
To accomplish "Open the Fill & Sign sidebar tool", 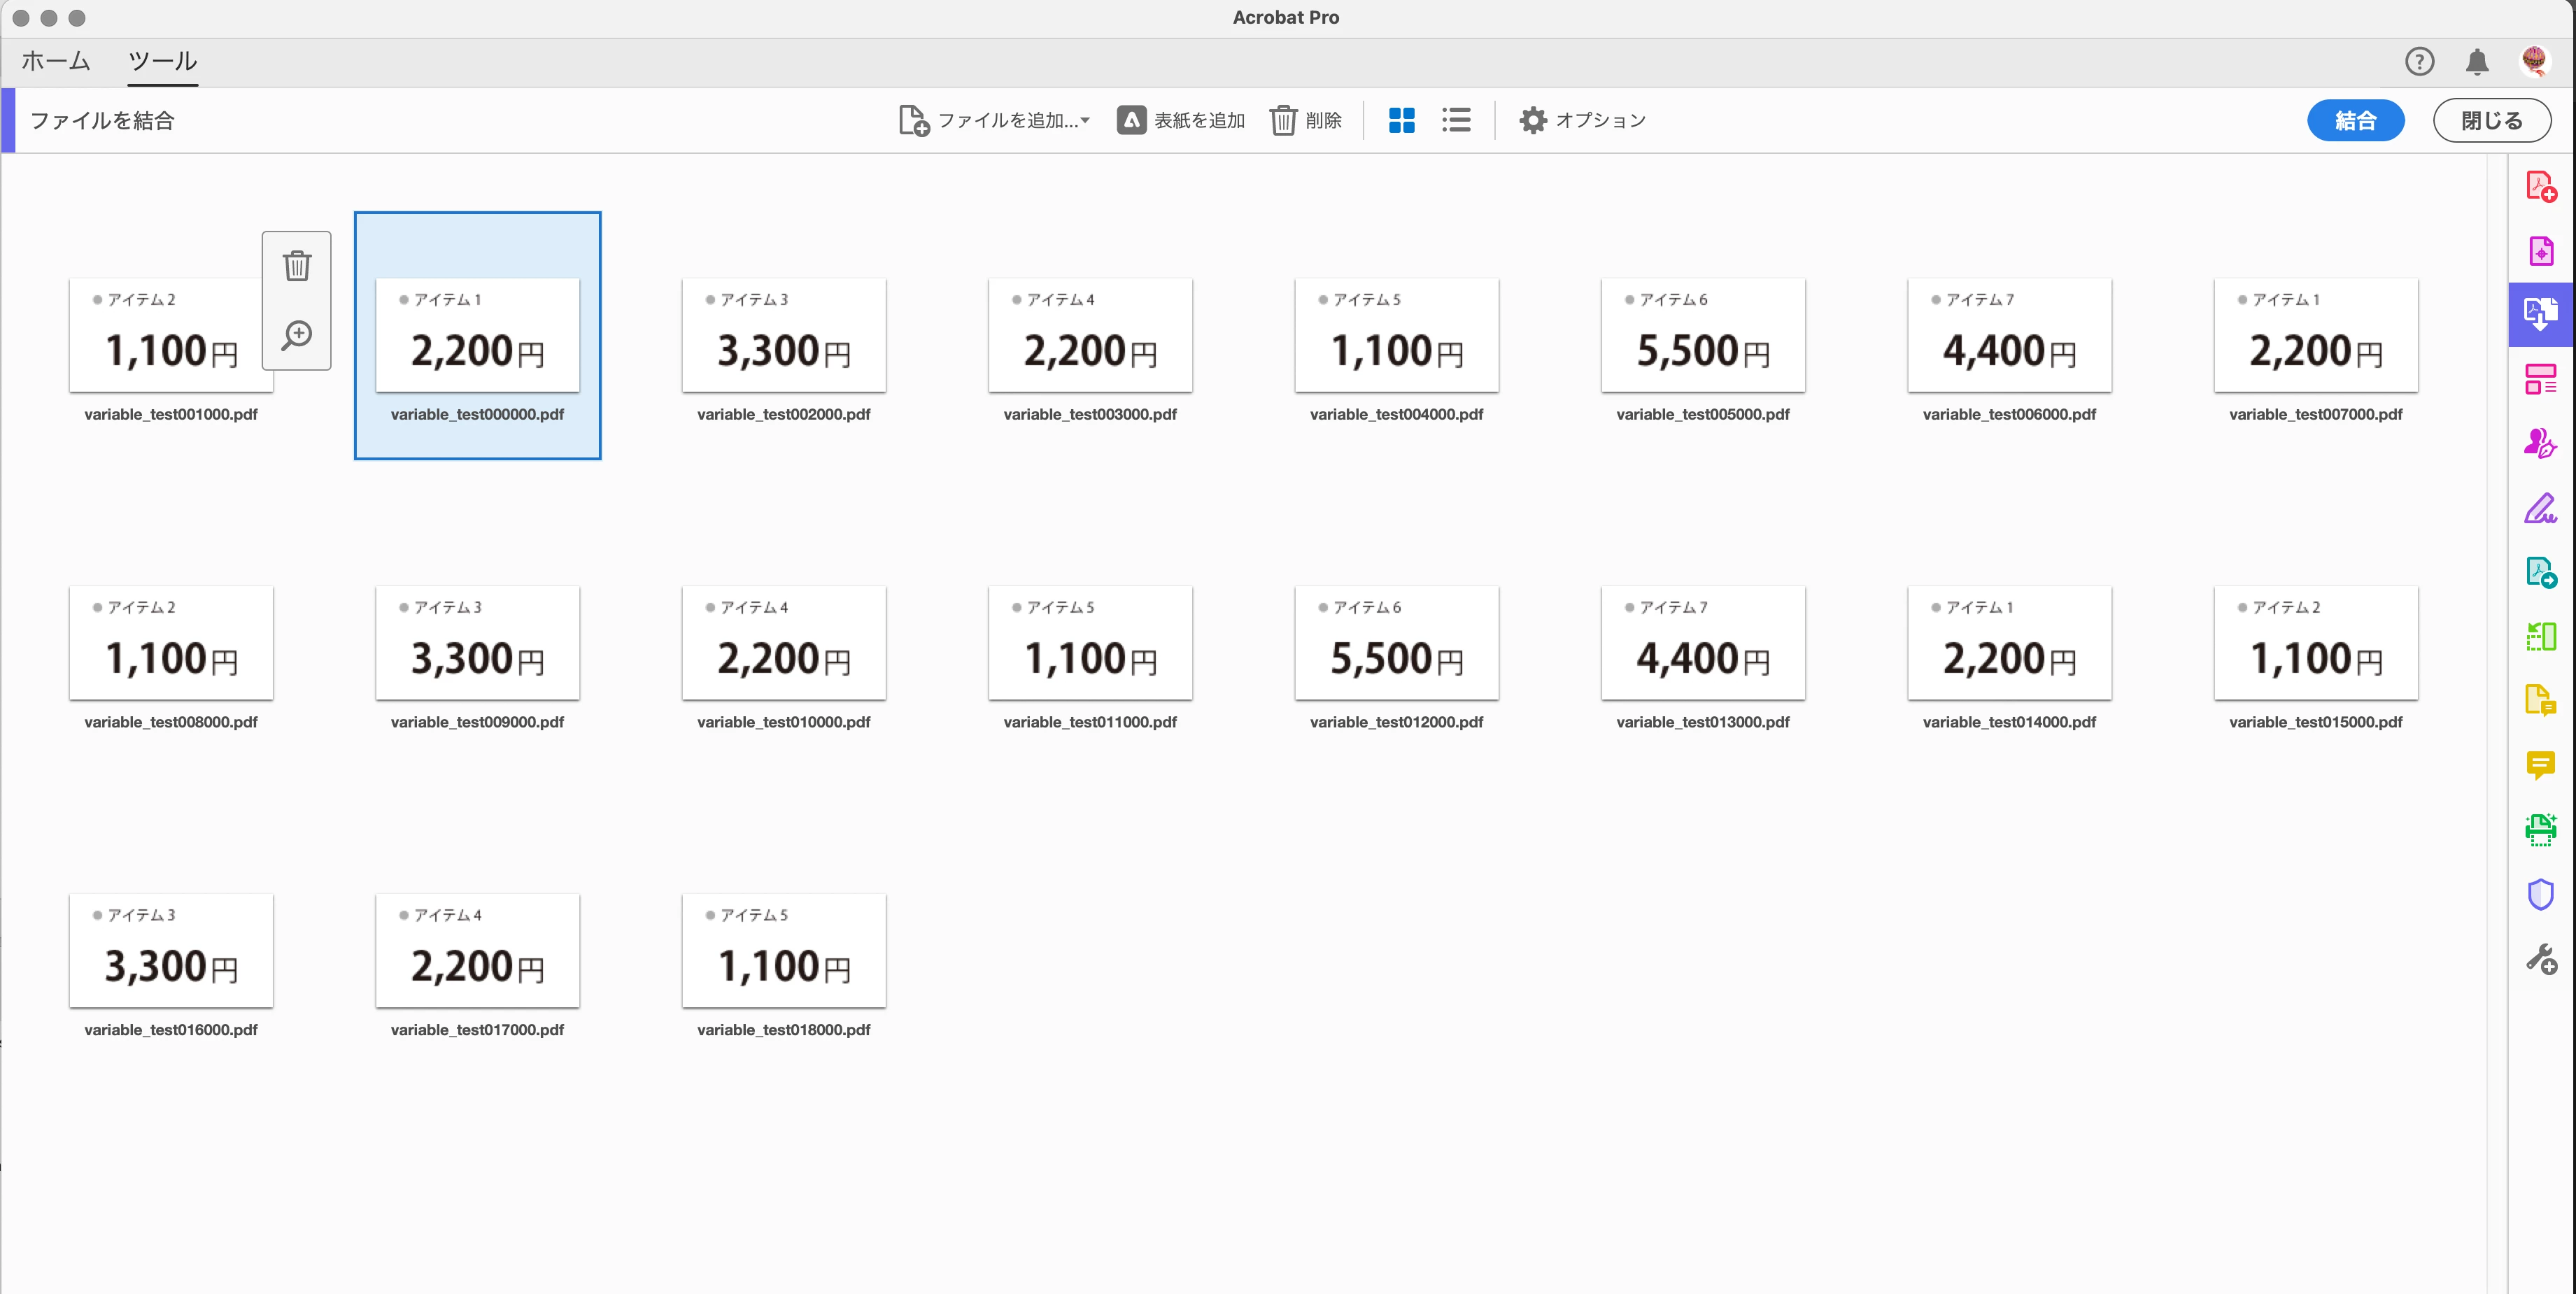I will pos(2540,509).
